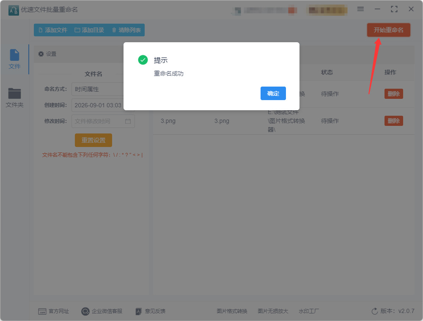Switch to the 文件夹 sidebar tab
Screen dimensions: 423x321
click(14, 98)
